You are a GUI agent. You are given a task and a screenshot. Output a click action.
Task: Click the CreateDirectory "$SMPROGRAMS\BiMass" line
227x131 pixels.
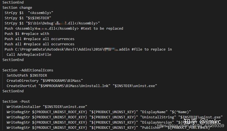point(45,80)
